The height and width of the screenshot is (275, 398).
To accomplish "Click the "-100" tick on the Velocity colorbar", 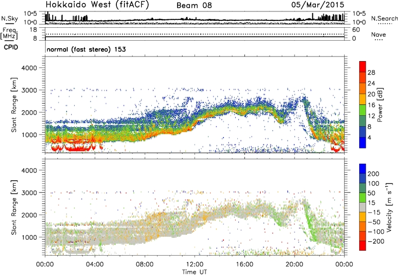I will [x=376, y=232].
